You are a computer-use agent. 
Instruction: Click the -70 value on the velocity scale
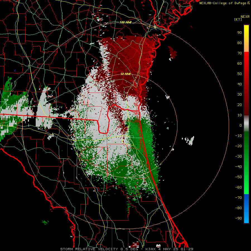(x=238, y=198)
